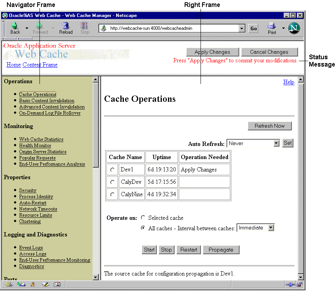336x291 pixels.
Task: Open Cache Operations in the navigator
Action: tap(38, 94)
